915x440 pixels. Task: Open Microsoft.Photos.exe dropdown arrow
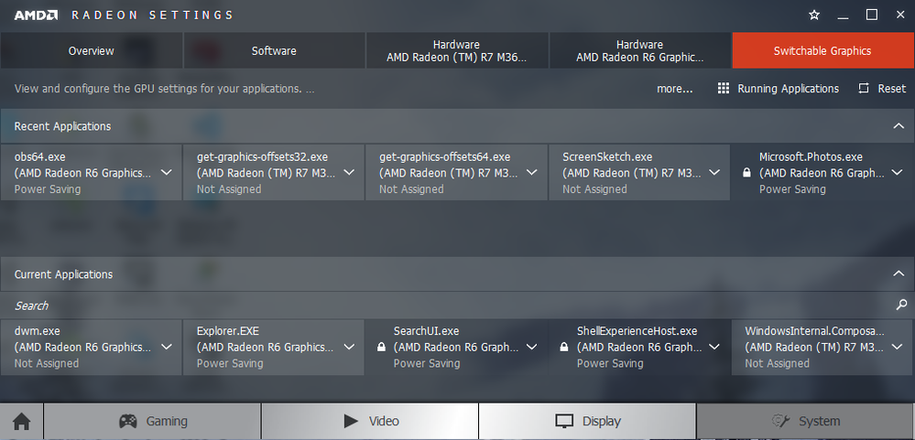coord(898,173)
